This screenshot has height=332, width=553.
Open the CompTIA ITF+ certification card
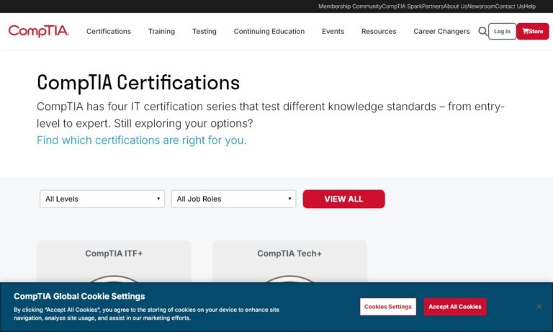[114, 254]
